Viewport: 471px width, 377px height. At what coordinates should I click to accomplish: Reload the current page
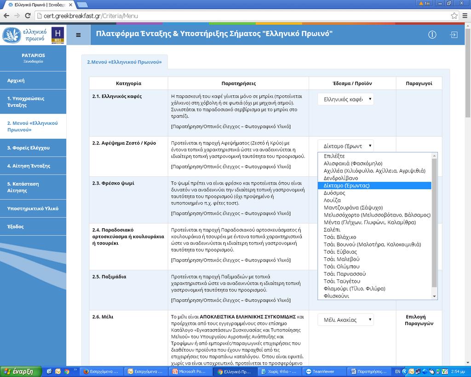(x=28, y=16)
